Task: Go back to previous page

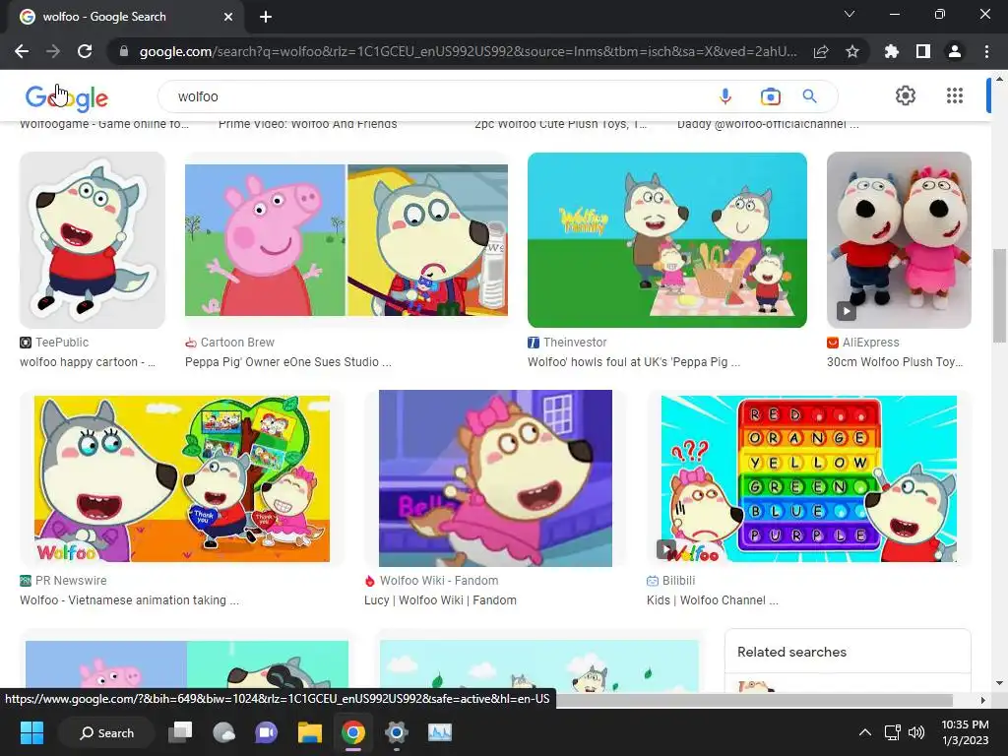Action: 22,51
